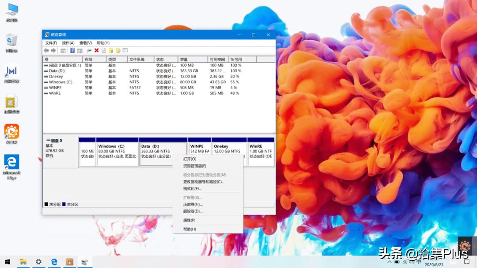Screen dimensions: 477x268
Task: Select the Microsoft Edge desktop shortcut
Action: 11,167
